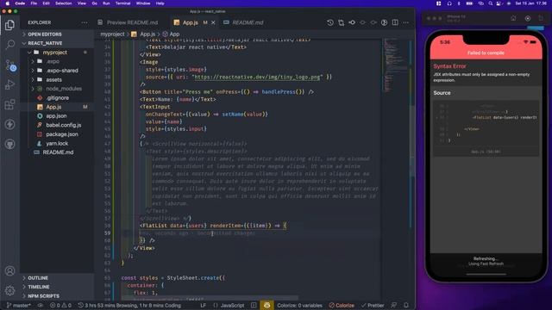The image size is (552, 310).
Task: Open the Search view in activity bar
Action: point(9,45)
